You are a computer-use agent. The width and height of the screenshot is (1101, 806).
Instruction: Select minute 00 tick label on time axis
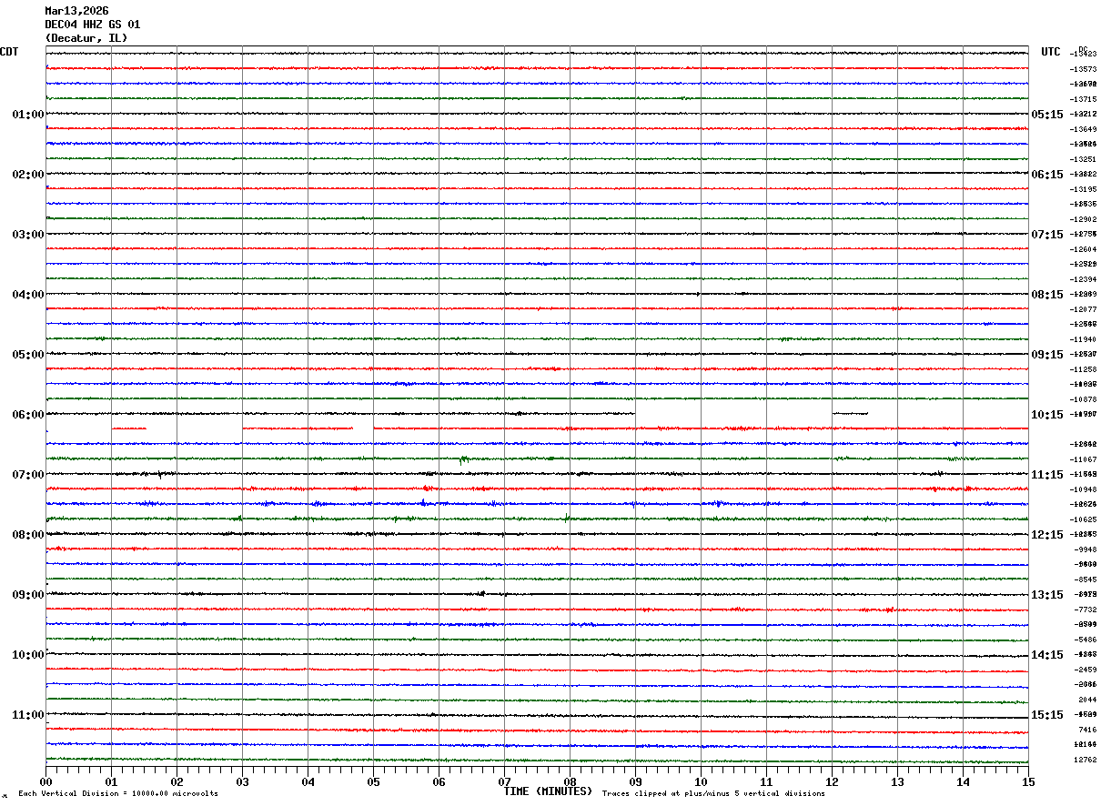click(45, 781)
